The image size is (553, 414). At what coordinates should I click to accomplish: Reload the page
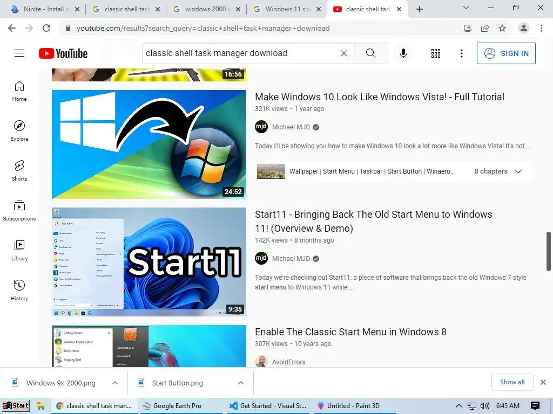(x=46, y=28)
